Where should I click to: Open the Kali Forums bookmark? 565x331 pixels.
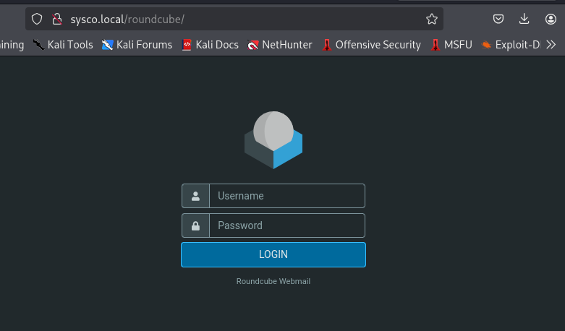(137, 45)
